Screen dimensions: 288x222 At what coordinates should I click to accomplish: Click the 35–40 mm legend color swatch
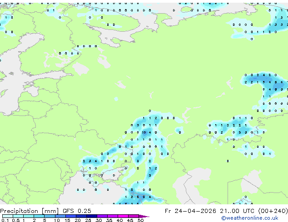click(113, 216)
